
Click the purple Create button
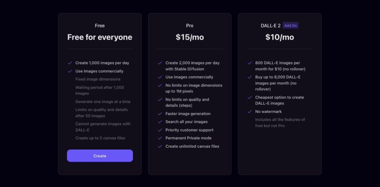tap(100, 156)
